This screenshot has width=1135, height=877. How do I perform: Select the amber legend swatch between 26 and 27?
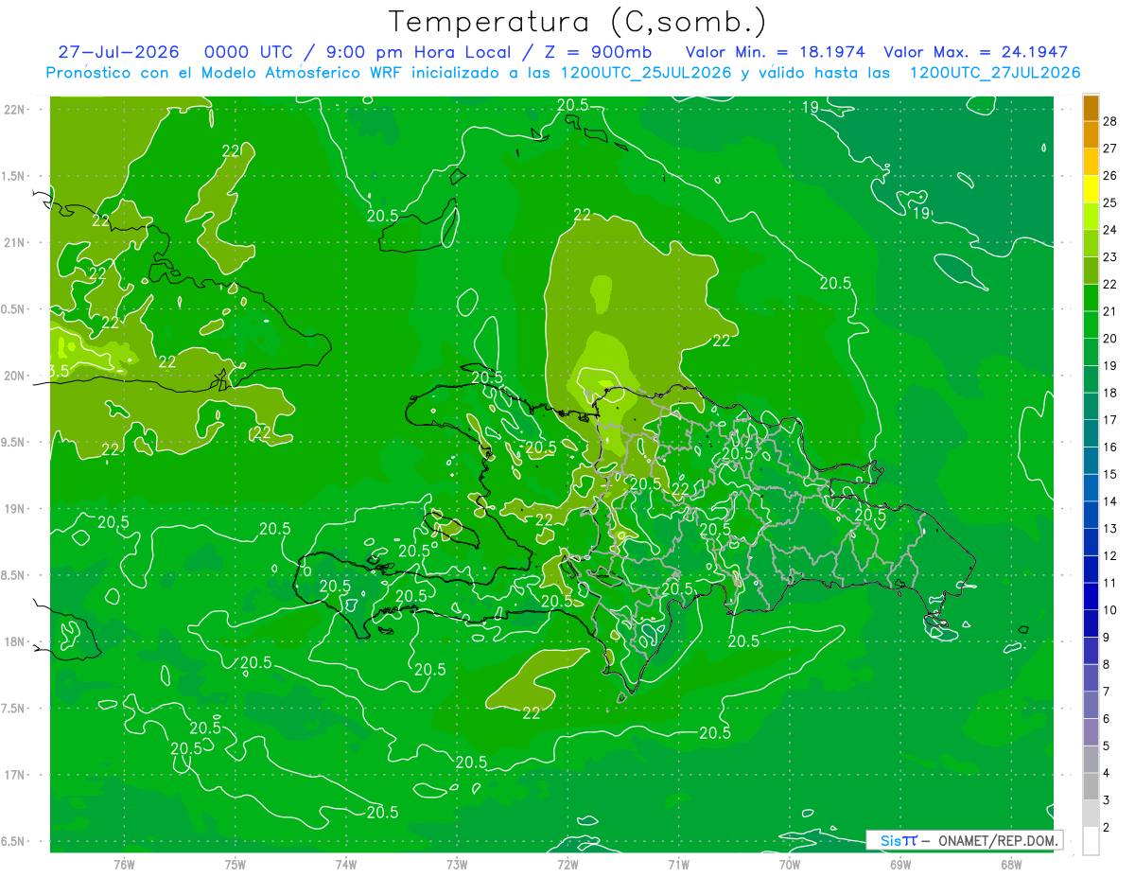point(1091,162)
